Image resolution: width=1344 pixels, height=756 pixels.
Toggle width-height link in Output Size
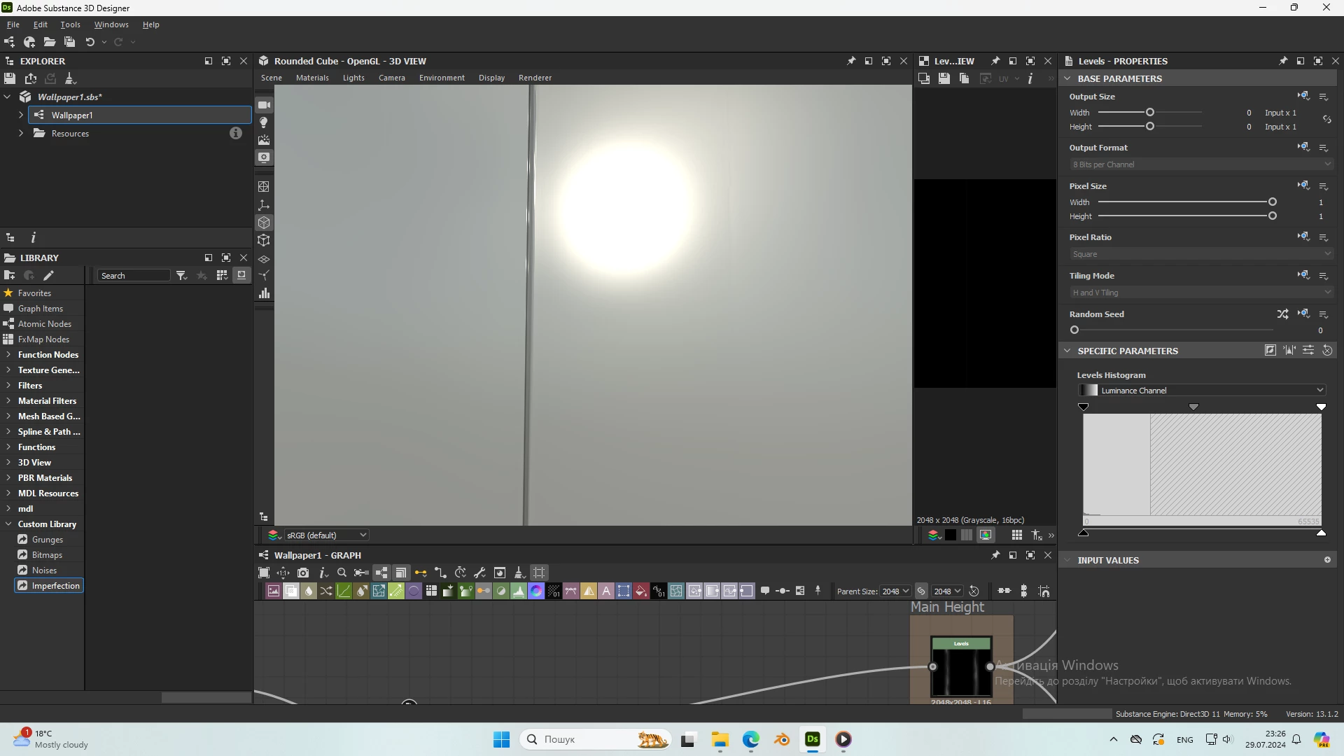coord(1326,120)
